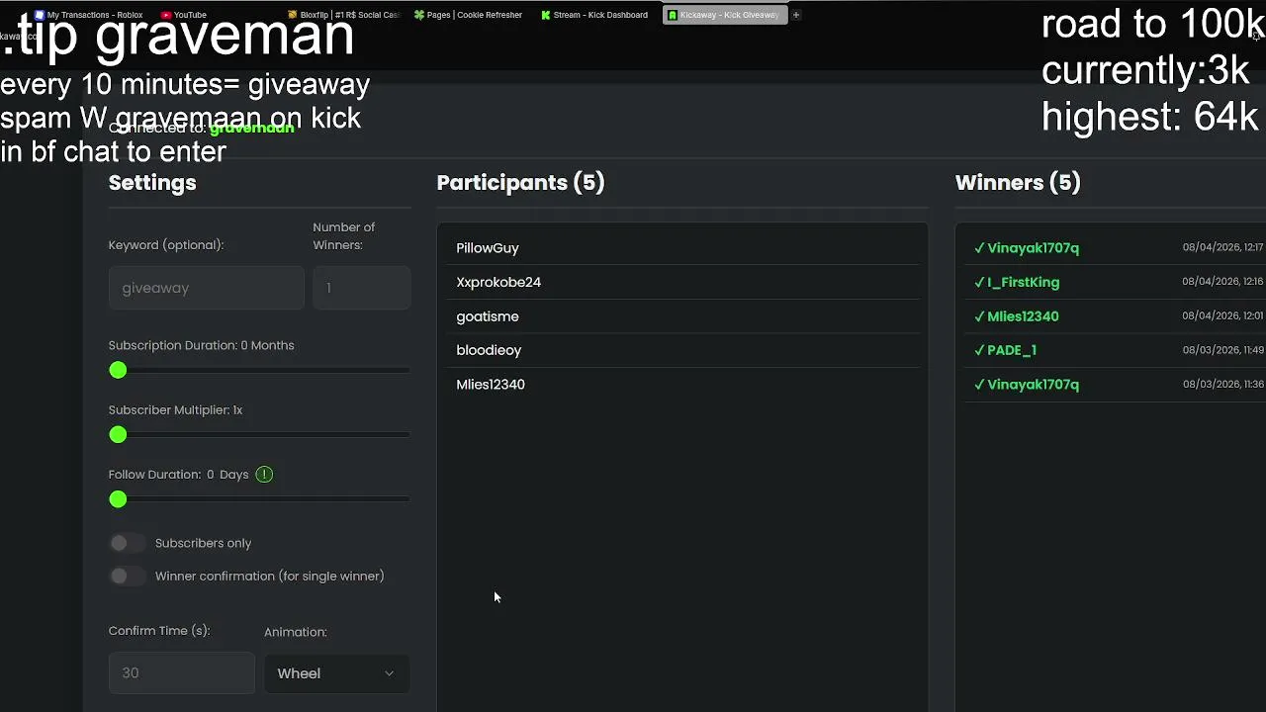1266x712 pixels.
Task: Open the Animation Wheel dropdown
Action: [336, 673]
